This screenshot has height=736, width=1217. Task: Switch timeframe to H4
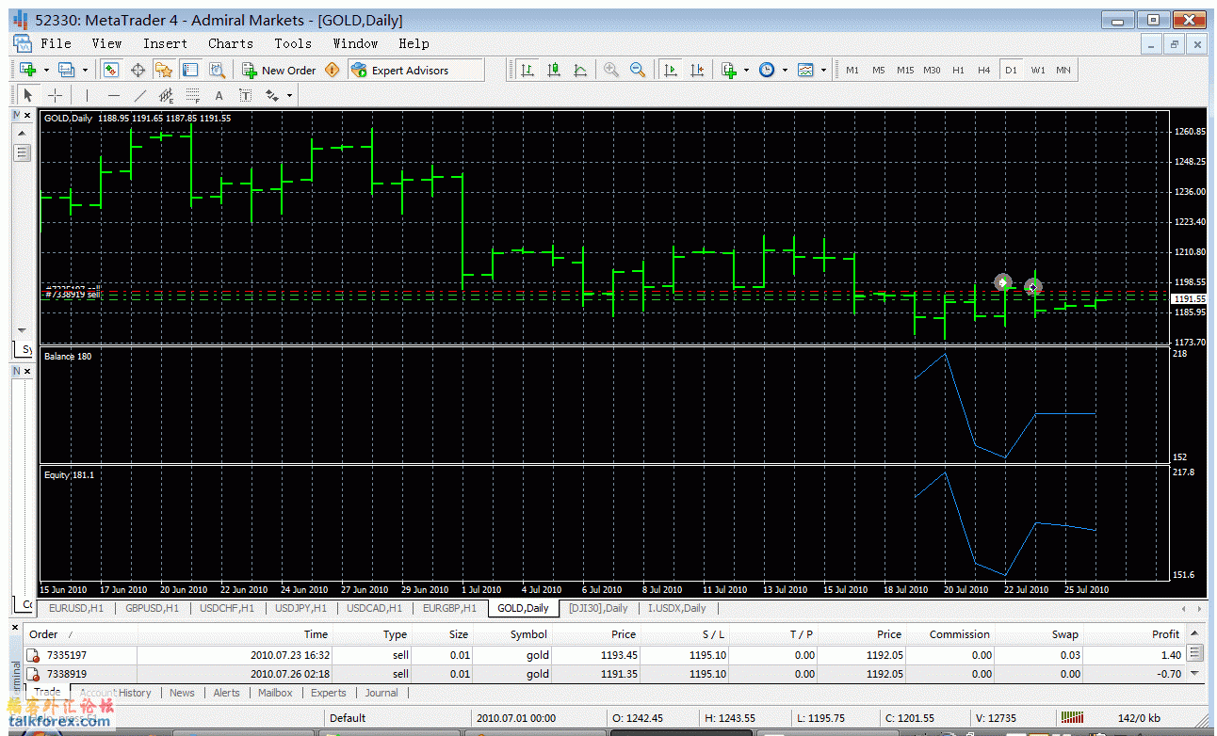[x=984, y=70]
